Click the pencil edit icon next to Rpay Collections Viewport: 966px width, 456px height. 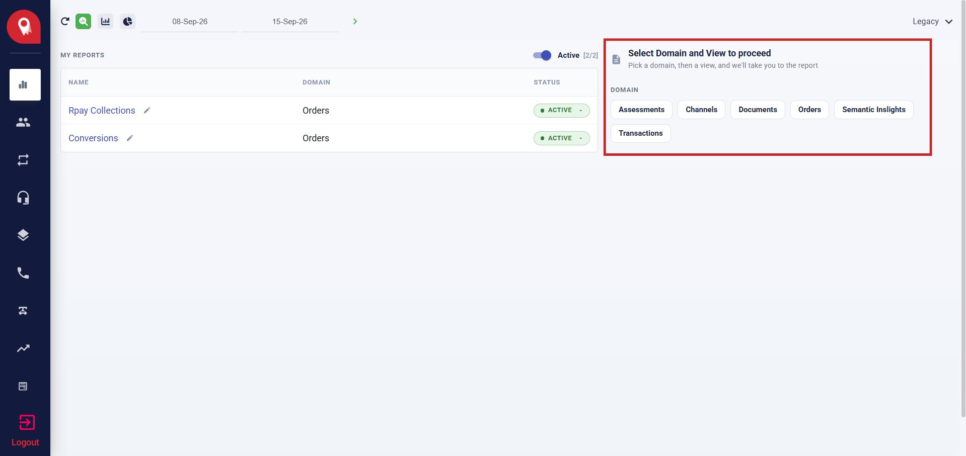147,110
